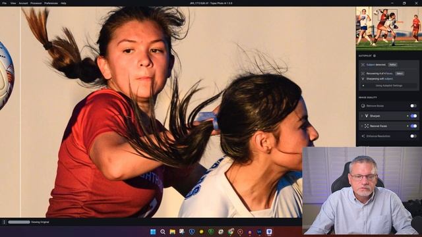Open the Processor menu

[36, 3]
